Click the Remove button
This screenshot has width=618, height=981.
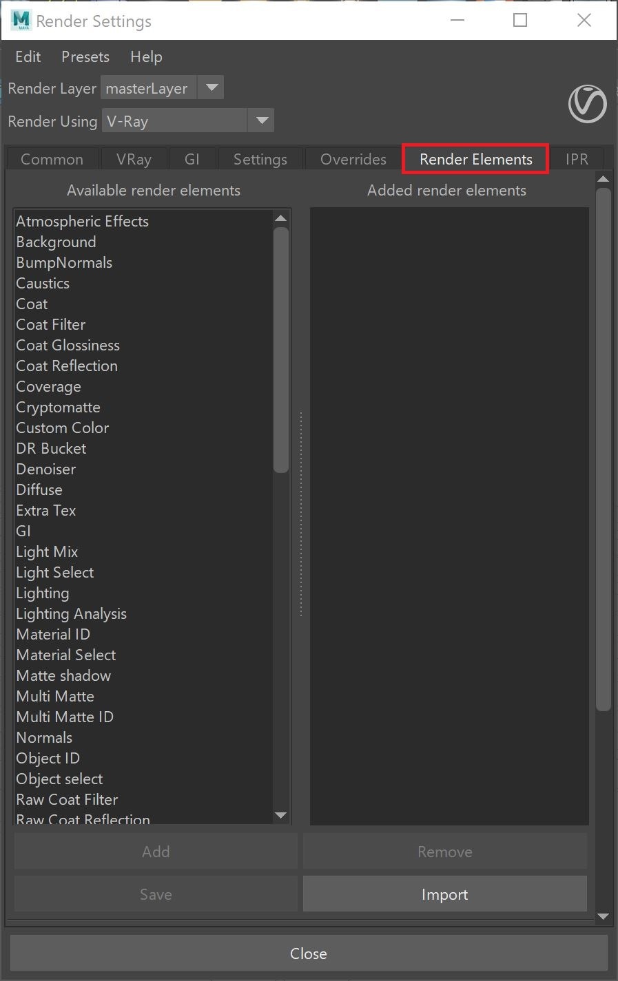445,852
